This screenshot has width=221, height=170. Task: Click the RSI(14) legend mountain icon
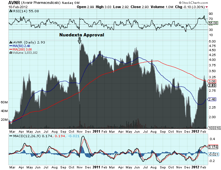(11, 11)
